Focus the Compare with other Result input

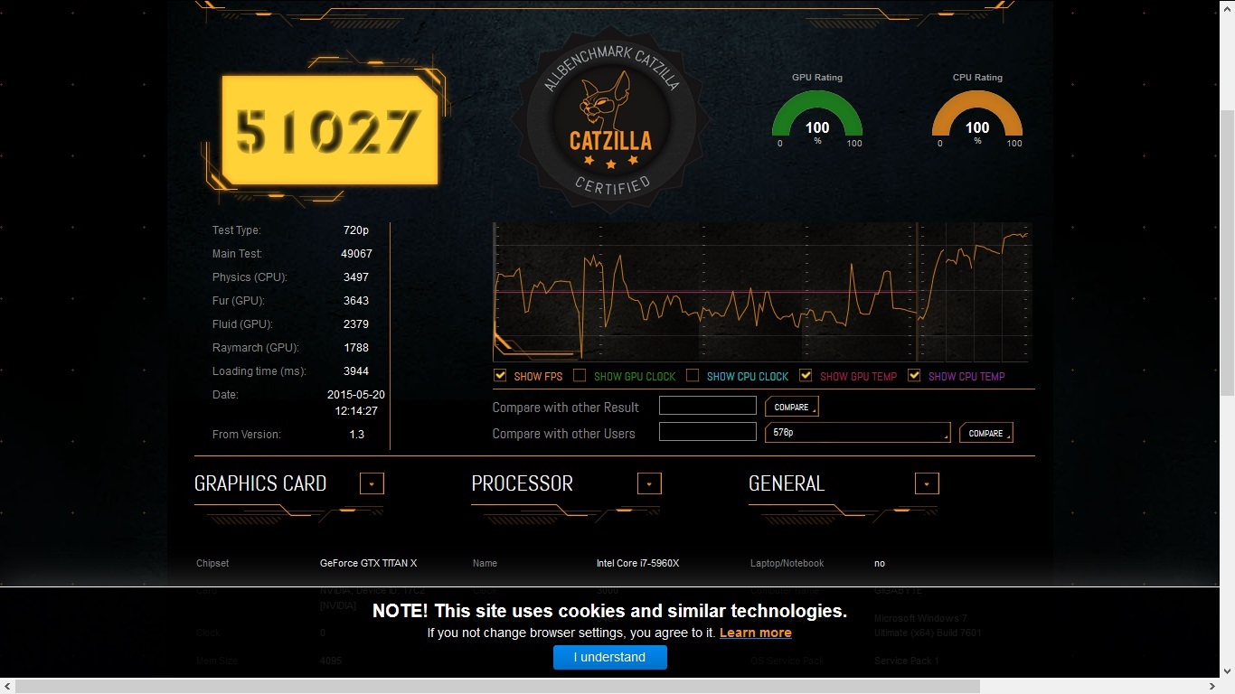pyautogui.click(x=708, y=406)
